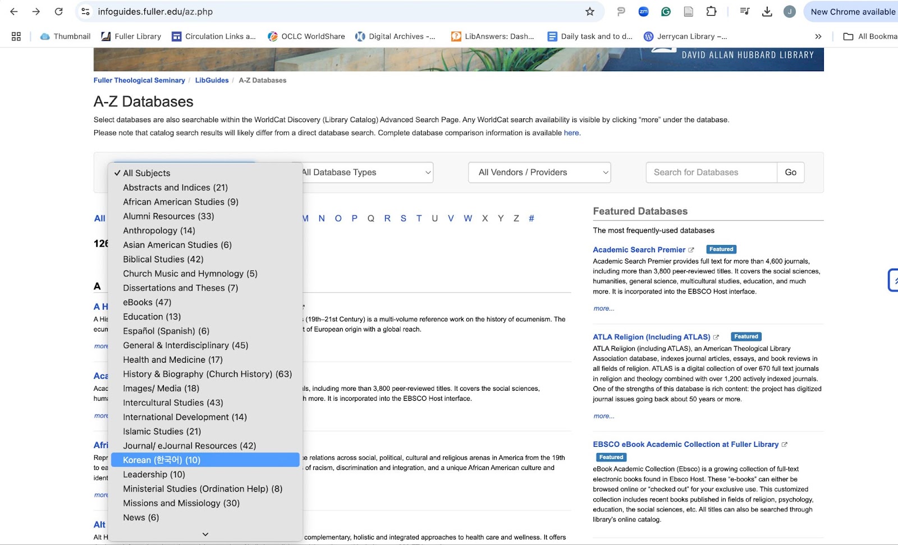Image resolution: width=898 pixels, height=545 pixels.
Task: Show more bookmarks with double chevron
Action: [818, 36]
